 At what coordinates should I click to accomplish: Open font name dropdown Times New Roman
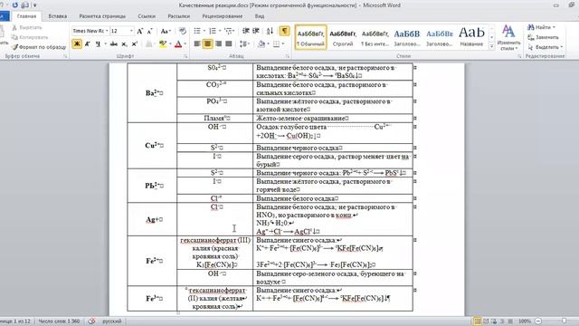point(107,31)
